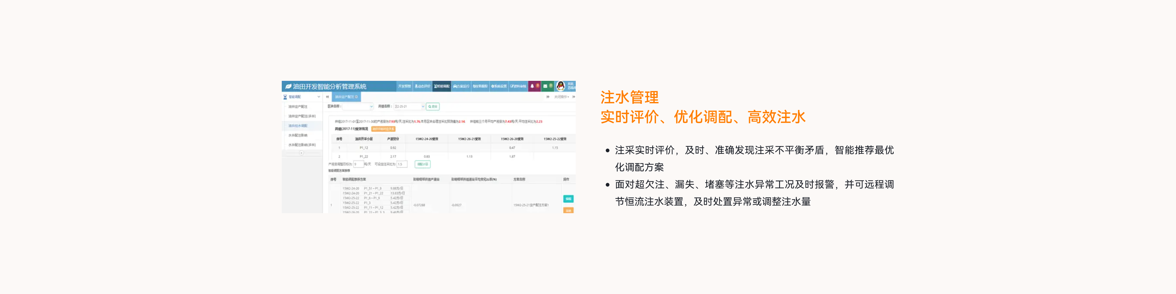Click the green 查询 search button

coord(433,106)
